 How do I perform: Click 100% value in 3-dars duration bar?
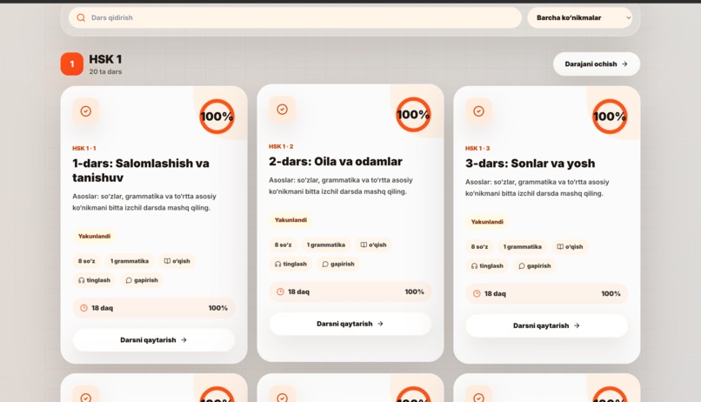tap(611, 294)
